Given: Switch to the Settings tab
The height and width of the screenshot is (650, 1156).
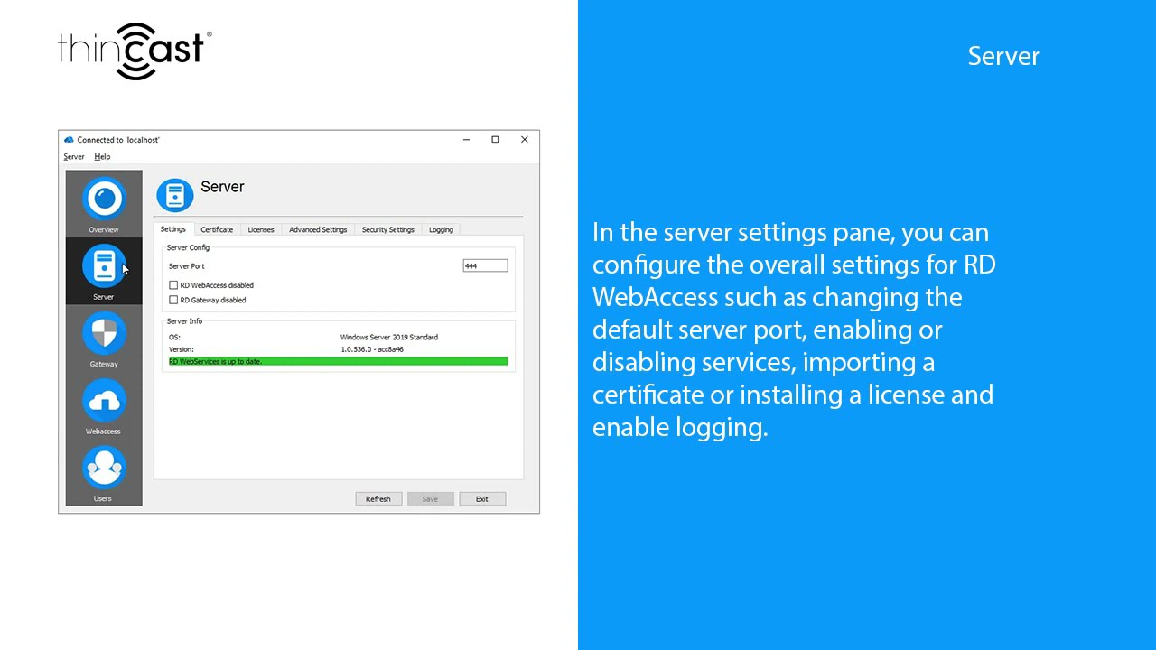Looking at the screenshot, I should coord(172,229).
